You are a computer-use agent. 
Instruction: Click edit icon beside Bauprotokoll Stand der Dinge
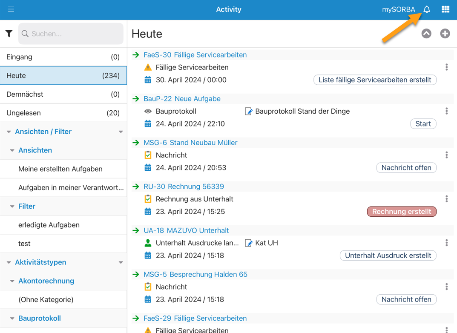pos(249,112)
